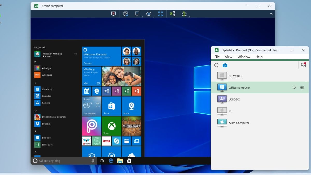
Task: Open the PowerPoint tile
Action: [x=136, y=91]
